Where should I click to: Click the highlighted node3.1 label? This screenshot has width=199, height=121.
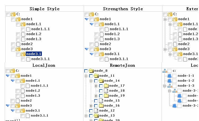coord(34,54)
